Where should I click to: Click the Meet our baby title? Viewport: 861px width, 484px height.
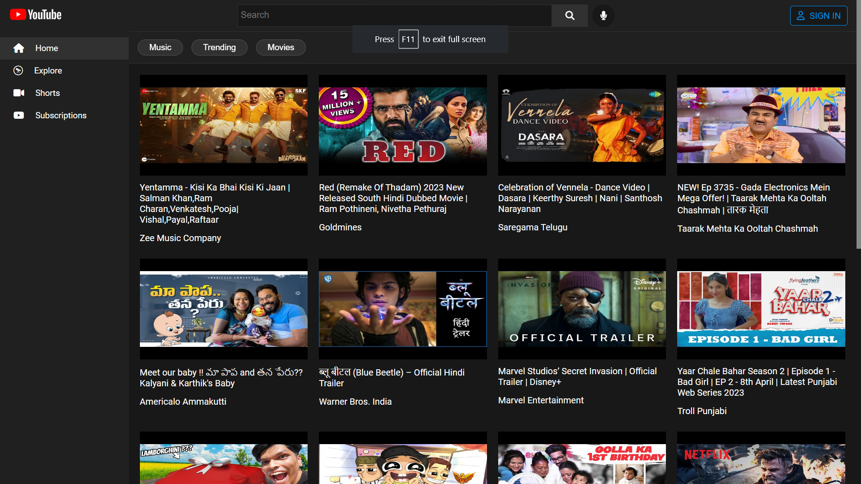tap(221, 378)
